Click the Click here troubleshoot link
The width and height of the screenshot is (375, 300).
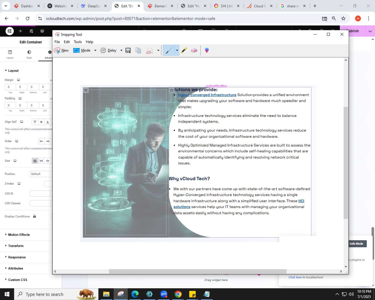(295, 277)
